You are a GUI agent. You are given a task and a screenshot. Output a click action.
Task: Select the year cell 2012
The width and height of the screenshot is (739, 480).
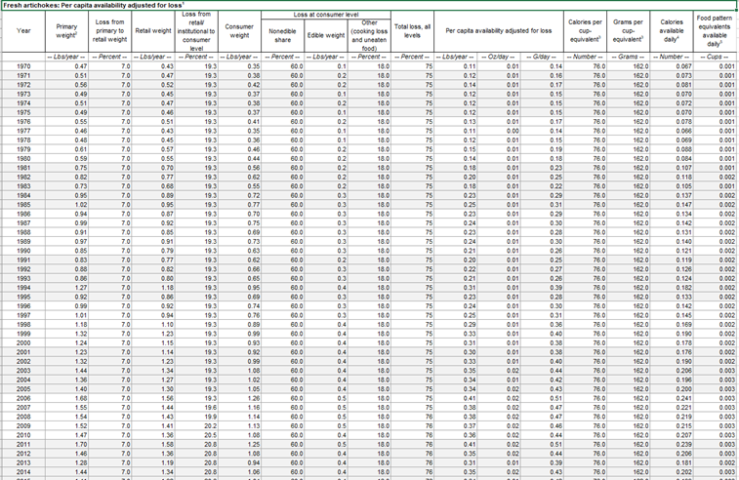click(23, 454)
